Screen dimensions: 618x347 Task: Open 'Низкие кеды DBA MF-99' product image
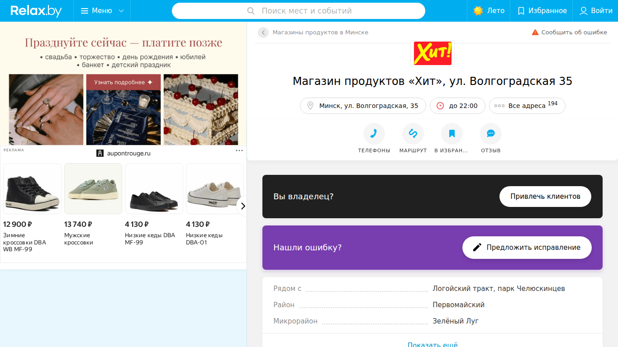tap(154, 188)
